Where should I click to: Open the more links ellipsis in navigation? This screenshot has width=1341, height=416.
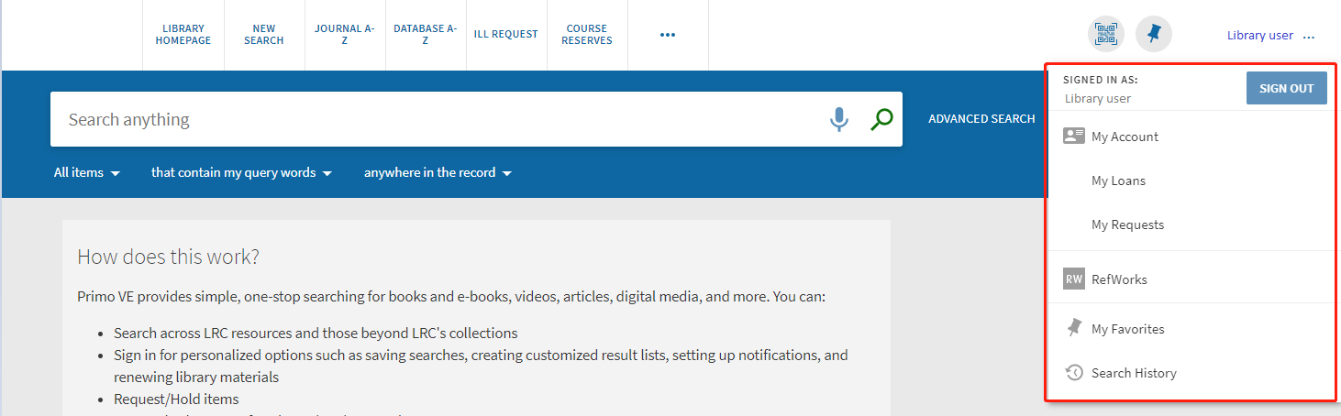(x=668, y=35)
